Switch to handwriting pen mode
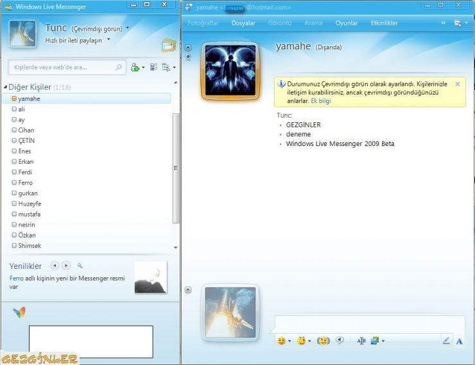Viewport: 475px width, 365px height. pos(446,341)
